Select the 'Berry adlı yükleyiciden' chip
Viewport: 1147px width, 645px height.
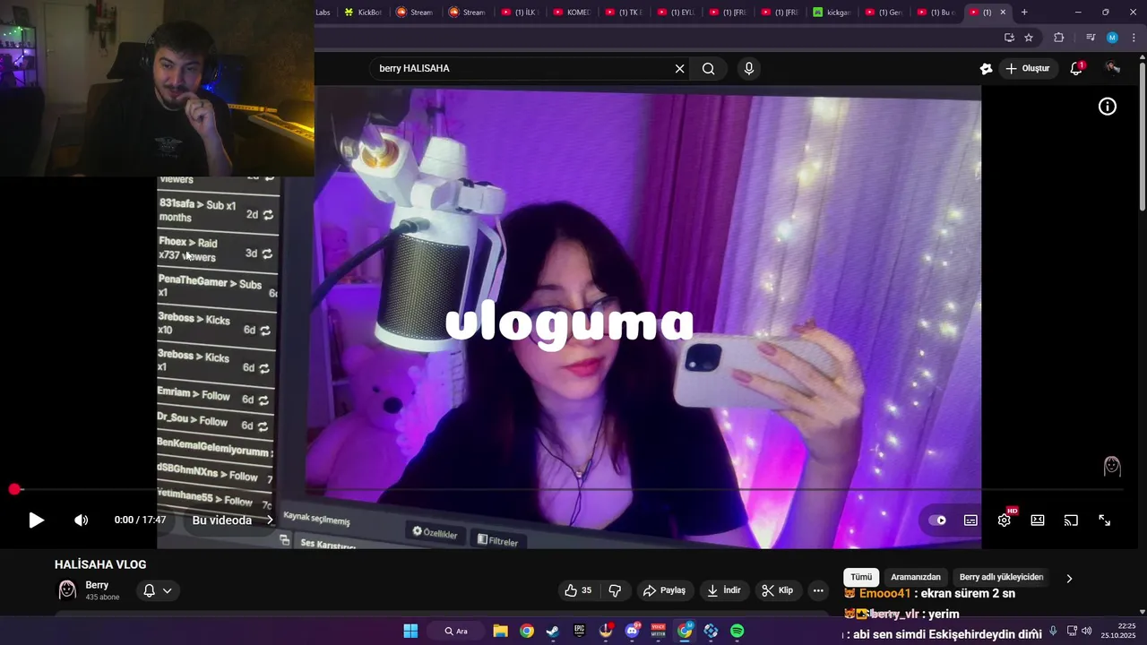[1002, 578]
